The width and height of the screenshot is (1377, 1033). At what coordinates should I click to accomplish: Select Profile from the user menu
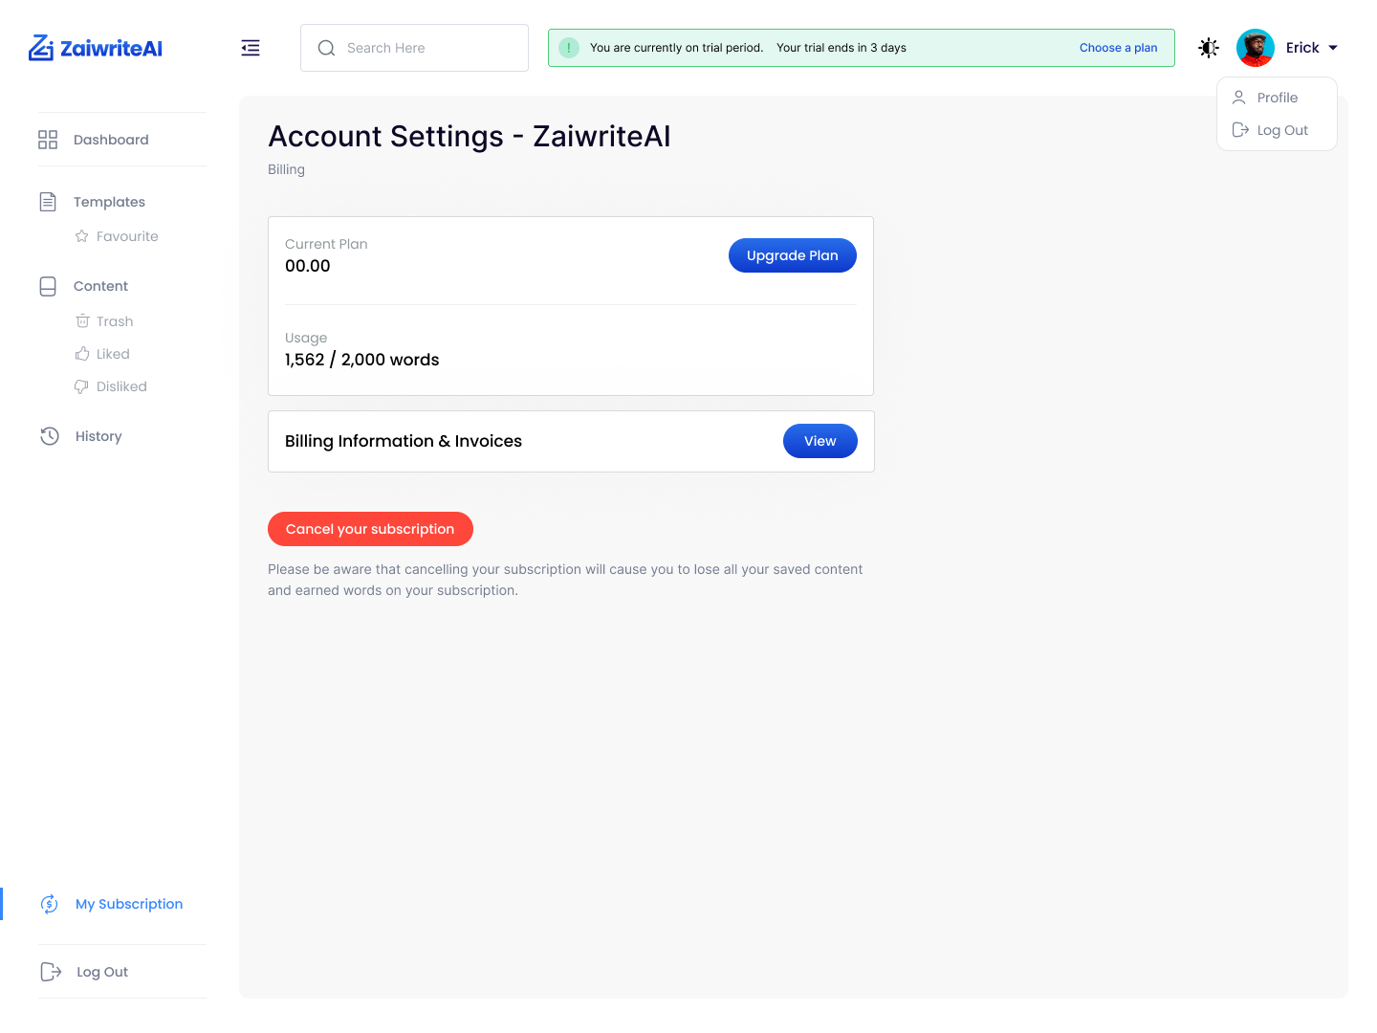tap(1277, 98)
